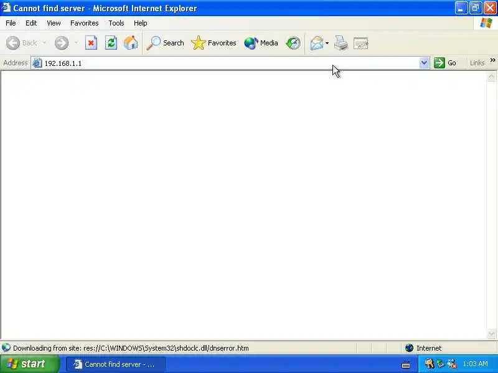498x373 pixels.
Task: Click the second system tray icon
Action: pyautogui.click(x=440, y=364)
